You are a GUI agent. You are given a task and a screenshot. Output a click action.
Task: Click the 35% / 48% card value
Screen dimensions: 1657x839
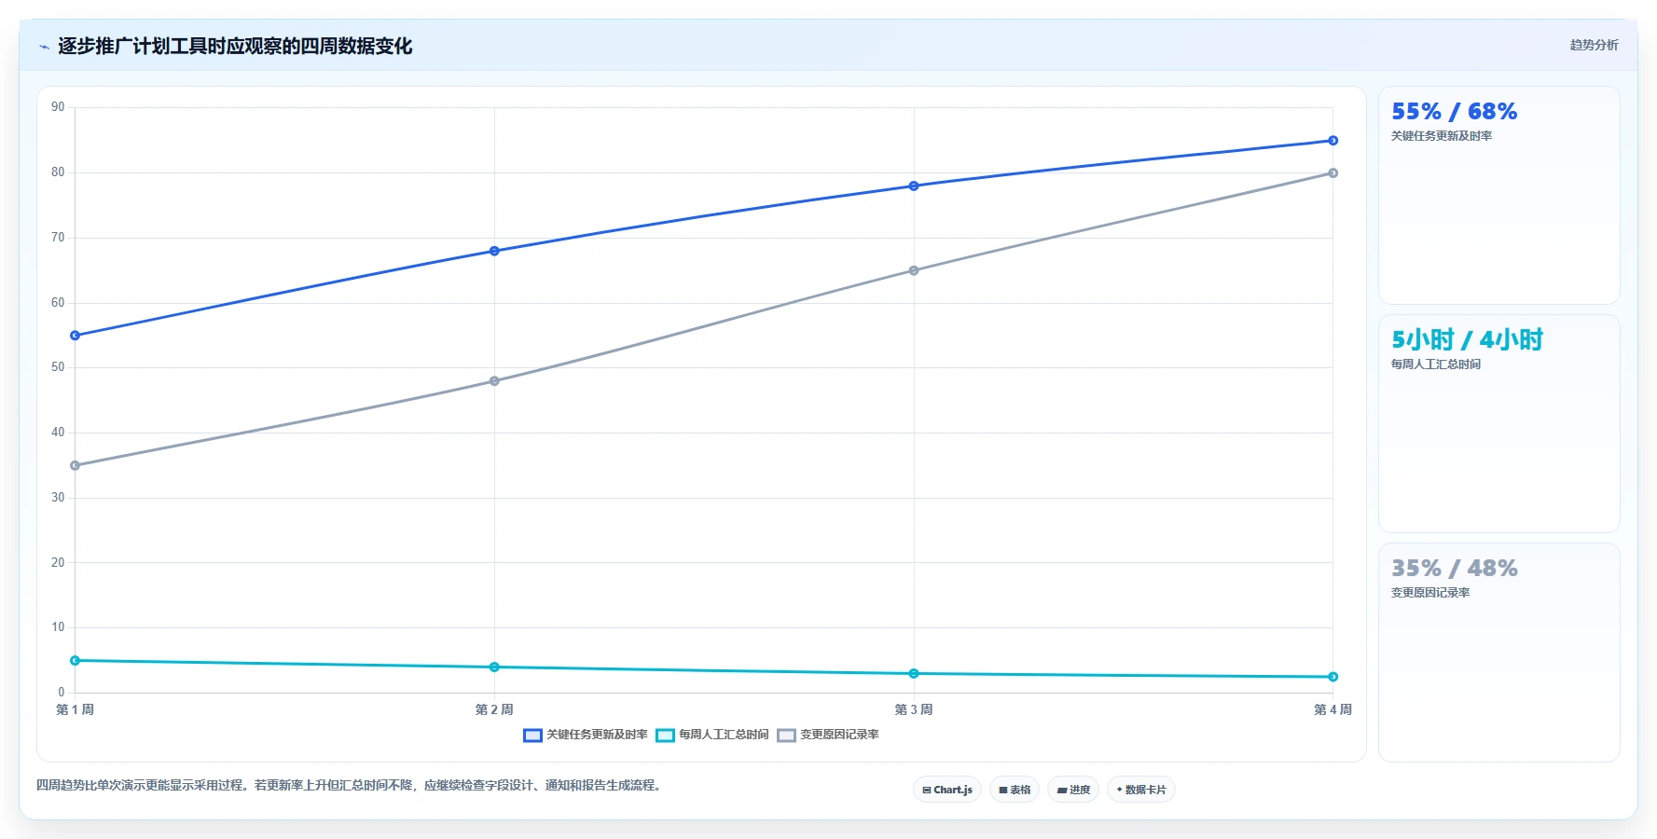(1455, 569)
